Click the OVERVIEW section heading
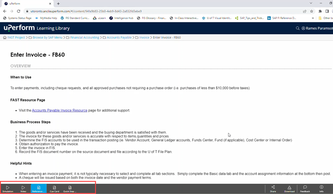The image size is (333, 194). (20, 66)
